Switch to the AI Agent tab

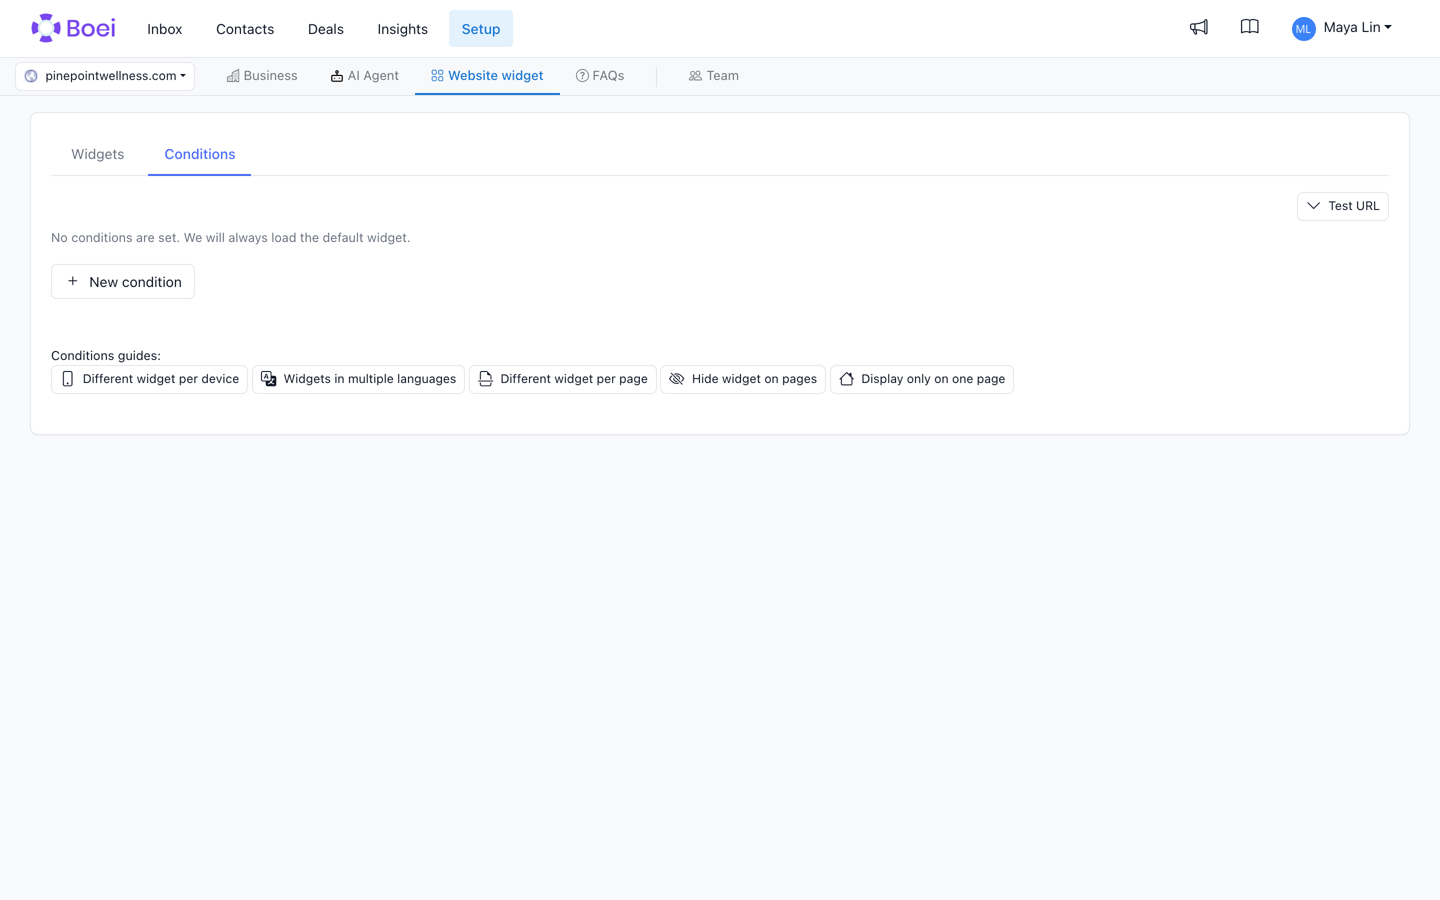[x=365, y=75]
